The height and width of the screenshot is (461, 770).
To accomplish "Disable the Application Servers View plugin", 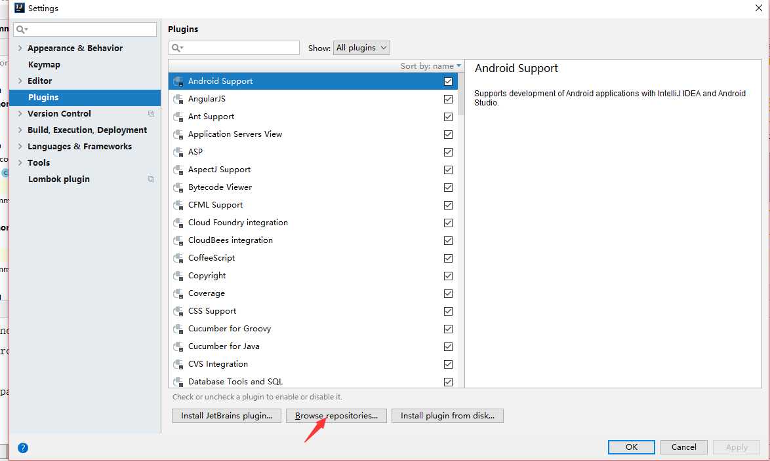I will 449,134.
